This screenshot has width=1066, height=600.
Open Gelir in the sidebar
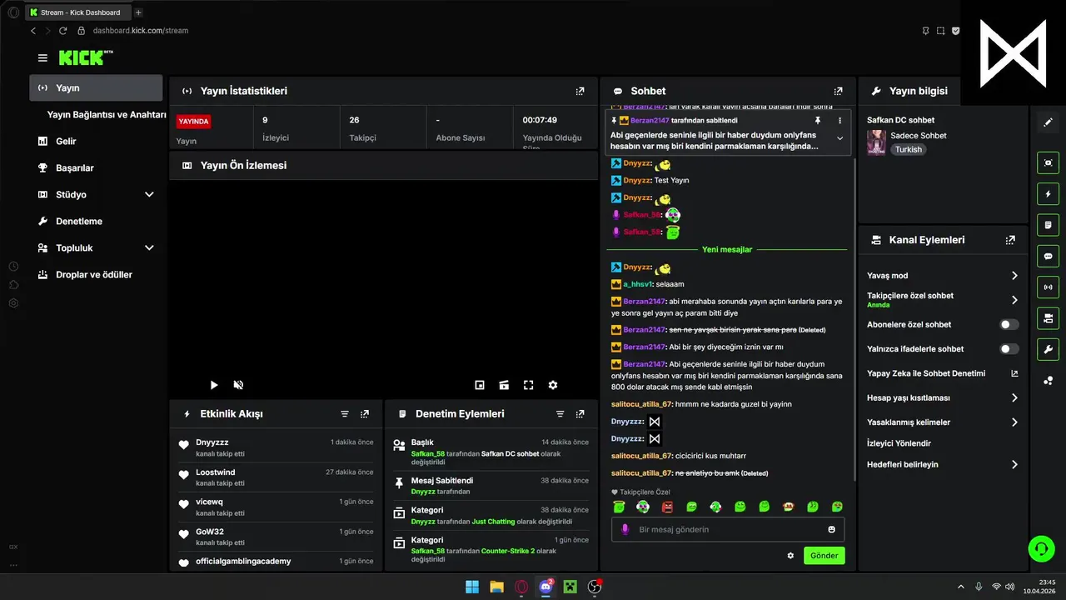point(66,142)
